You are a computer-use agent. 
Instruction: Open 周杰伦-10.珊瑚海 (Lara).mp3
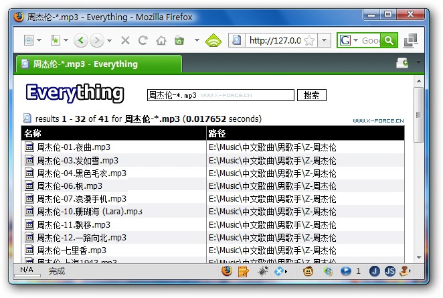[90, 212]
